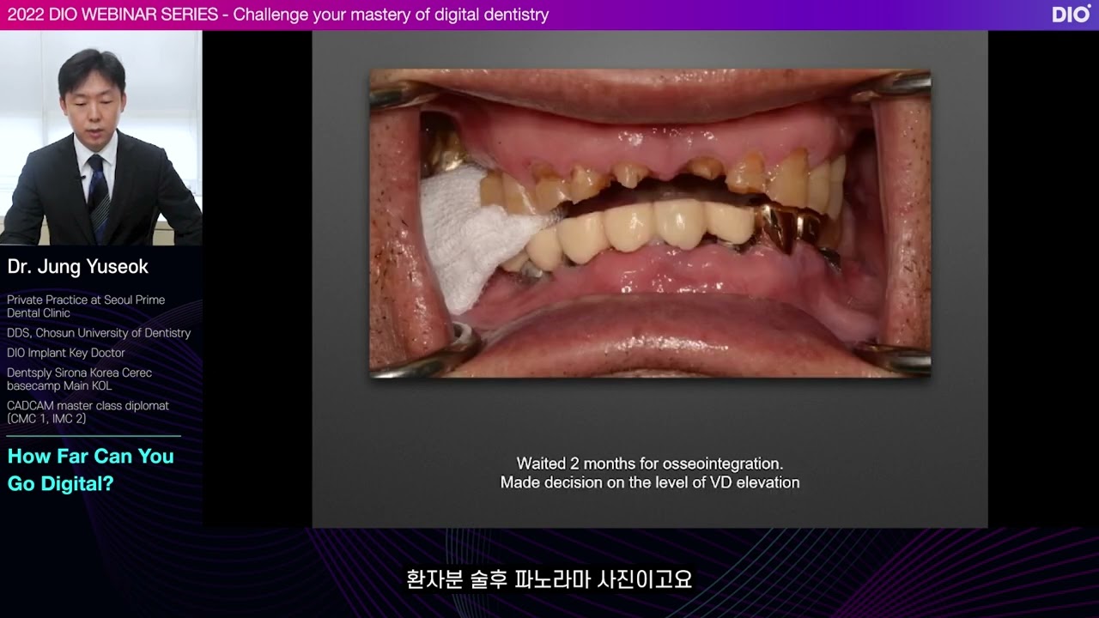Screen dimensions: 1099x618
Task: Click 'Dentsply Sirona Korea Cerec basecamp Main KOL'
Action: (x=80, y=379)
